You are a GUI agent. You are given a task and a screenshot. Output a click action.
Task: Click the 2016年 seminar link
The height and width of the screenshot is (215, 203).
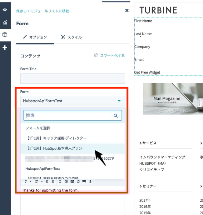pyautogui.click(x=145, y=207)
